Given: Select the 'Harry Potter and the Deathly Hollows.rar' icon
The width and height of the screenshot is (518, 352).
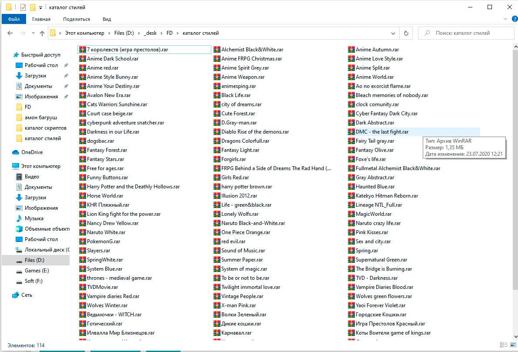Looking at the screenshot, I should [x=82, y=187].
